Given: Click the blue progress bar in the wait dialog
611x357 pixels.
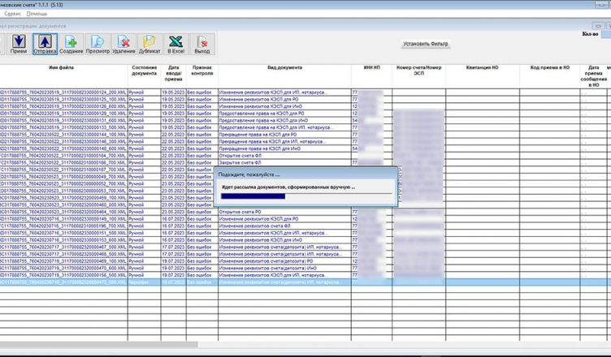Looking at the screenshot, I should [x=253, y=196].
